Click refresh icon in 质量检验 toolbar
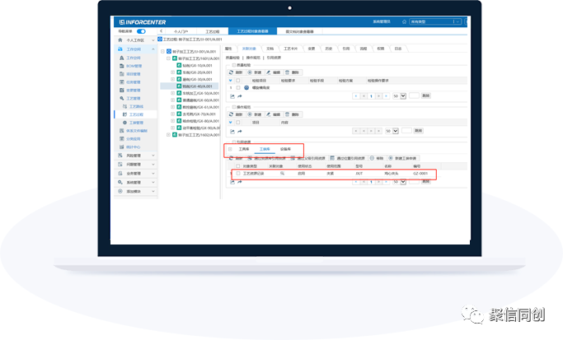 pos(232,72)
